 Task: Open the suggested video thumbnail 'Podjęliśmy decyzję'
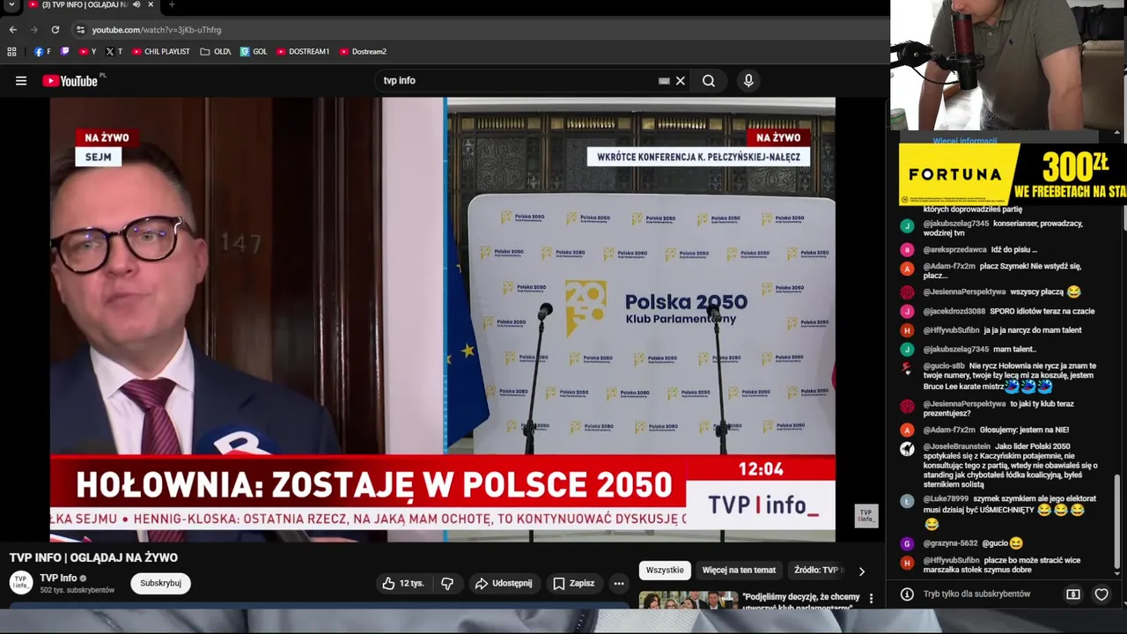pyautogui.click(x=688, y=601)
